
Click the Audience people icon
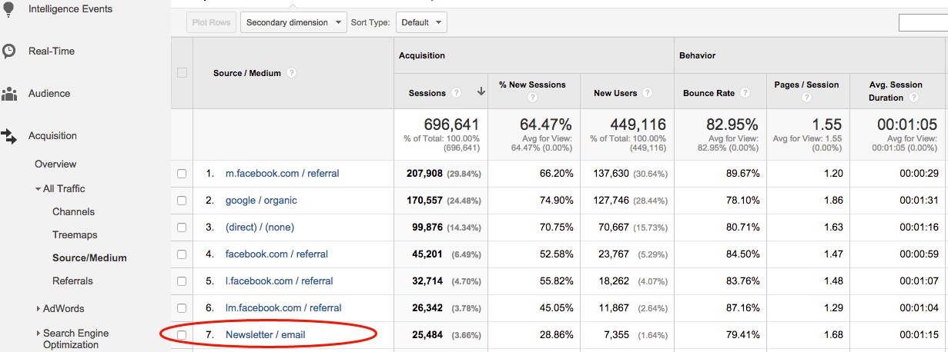9,94
